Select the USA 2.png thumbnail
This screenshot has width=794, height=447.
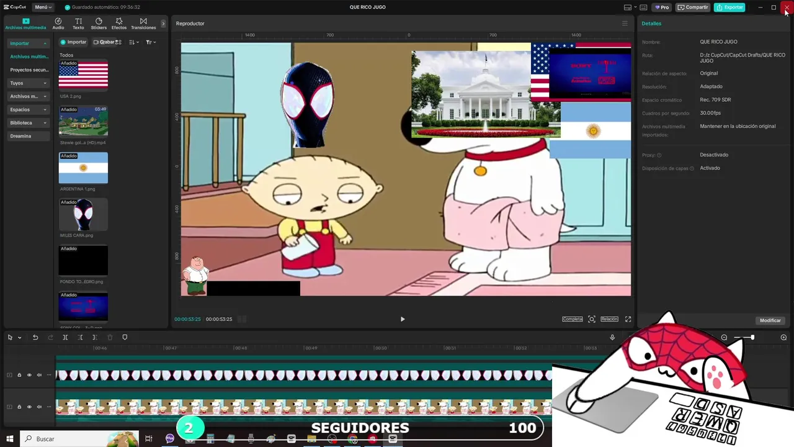tap(83, 75)
